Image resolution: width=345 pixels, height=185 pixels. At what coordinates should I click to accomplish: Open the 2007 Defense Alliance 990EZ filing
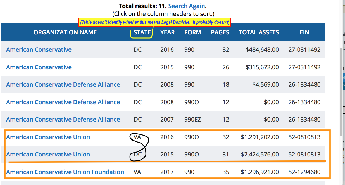click(63, 120)
